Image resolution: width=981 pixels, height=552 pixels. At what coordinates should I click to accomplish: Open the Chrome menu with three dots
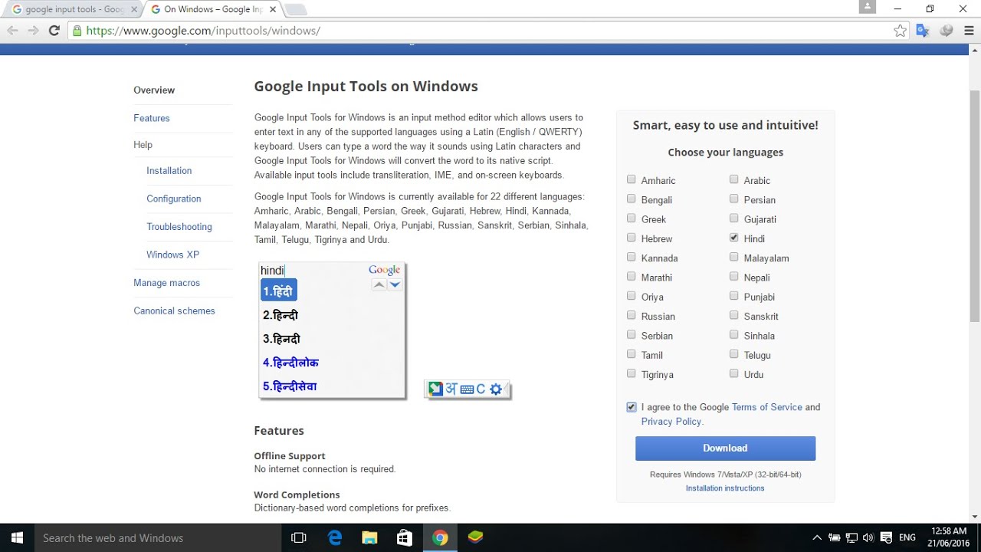click(969, 31)
